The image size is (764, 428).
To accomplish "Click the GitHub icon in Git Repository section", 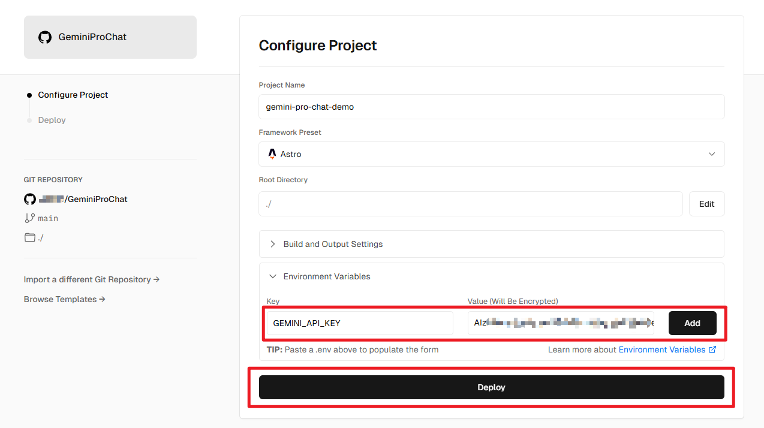I will (x=29, y=199).
